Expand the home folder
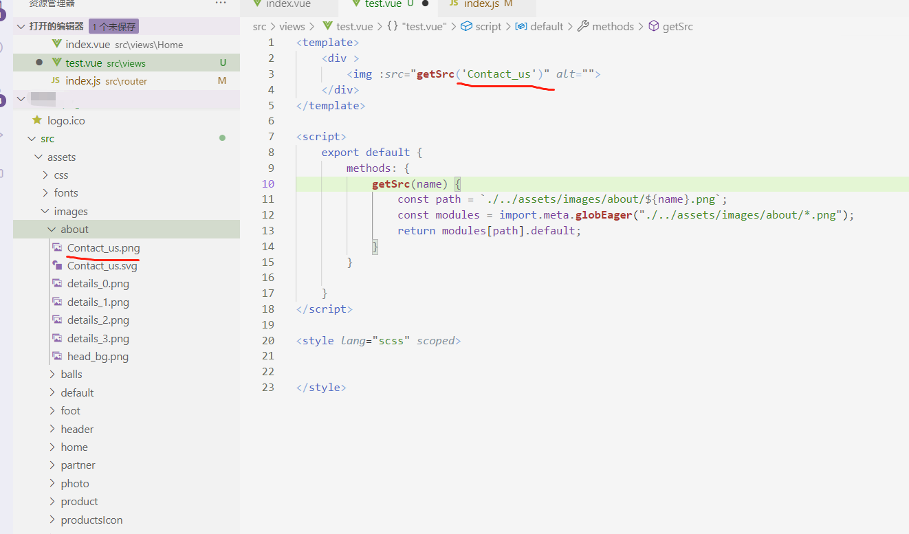 52,447
